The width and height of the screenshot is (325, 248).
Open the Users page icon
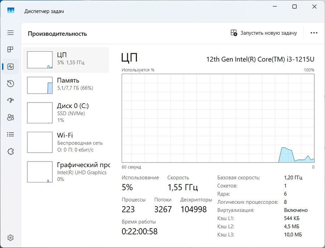coord(11,118)
